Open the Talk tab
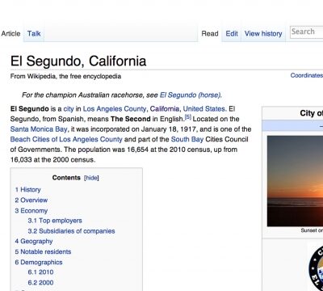The width and height of the screenshot is (323, 291). click(34, 34)
